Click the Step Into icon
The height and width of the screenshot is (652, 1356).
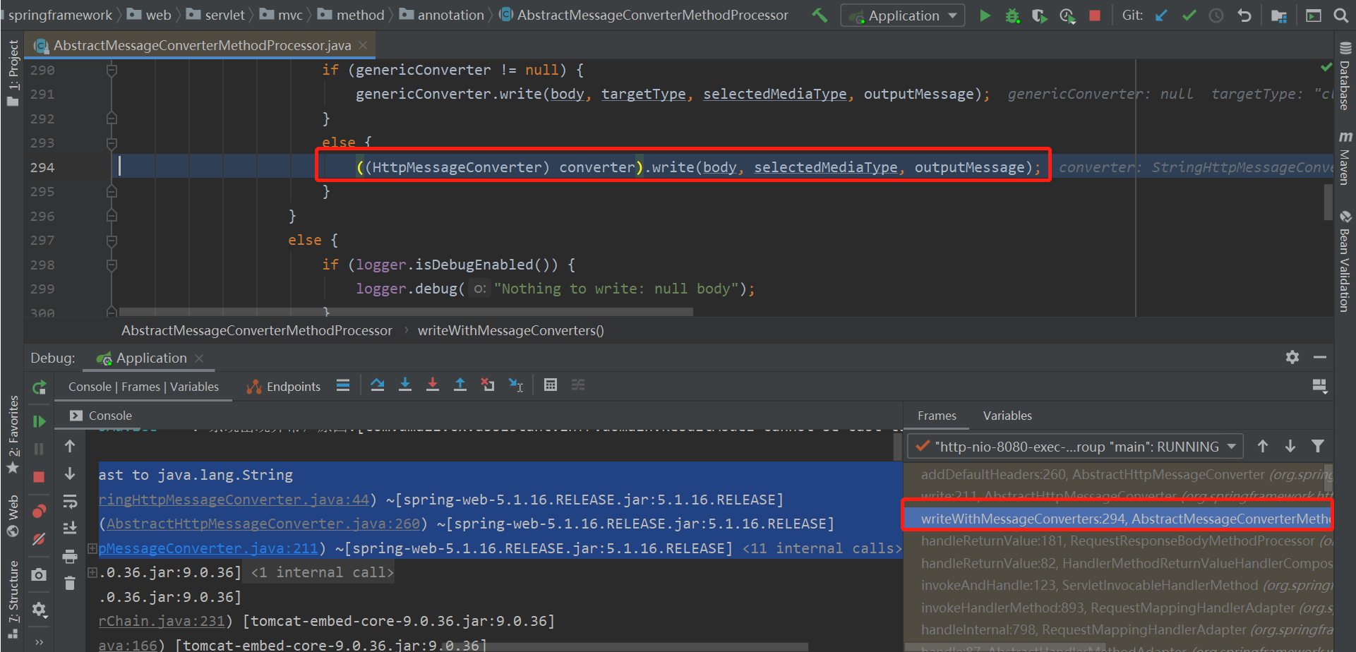click(405, 385)
